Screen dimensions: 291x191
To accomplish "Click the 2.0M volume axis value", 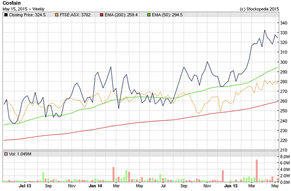I will point(285,175).
